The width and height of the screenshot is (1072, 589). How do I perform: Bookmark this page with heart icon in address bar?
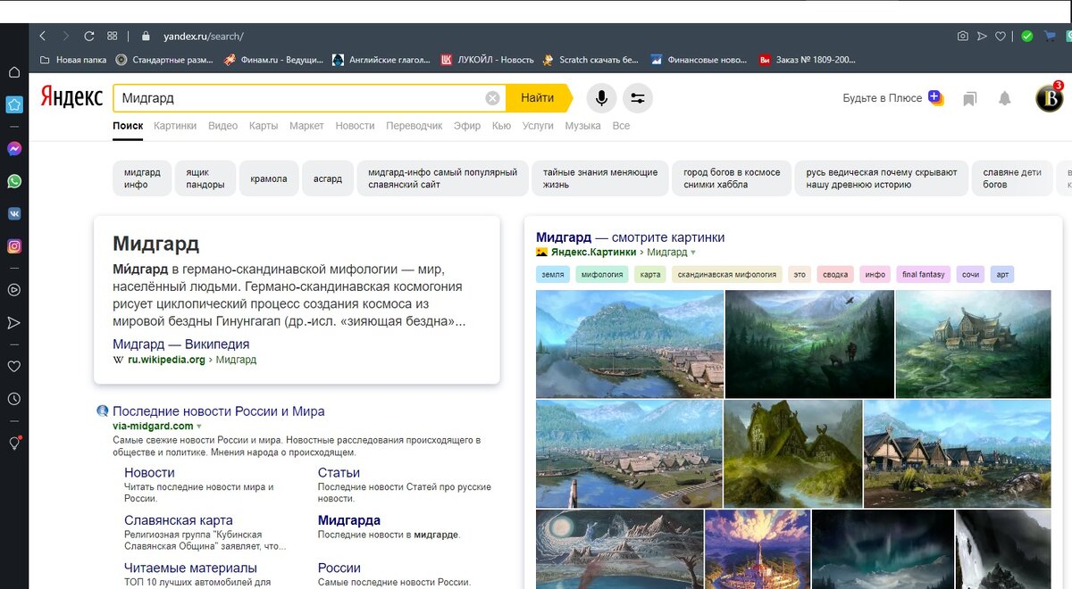point(1001,37)
